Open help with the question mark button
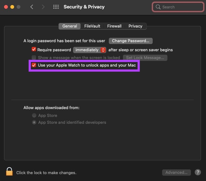Screen dimensions: 206x181 click(x=198, y=172)
